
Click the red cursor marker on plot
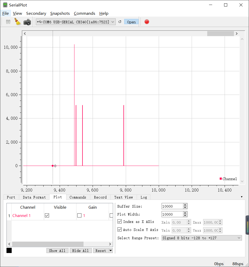(x=53, y=166)
